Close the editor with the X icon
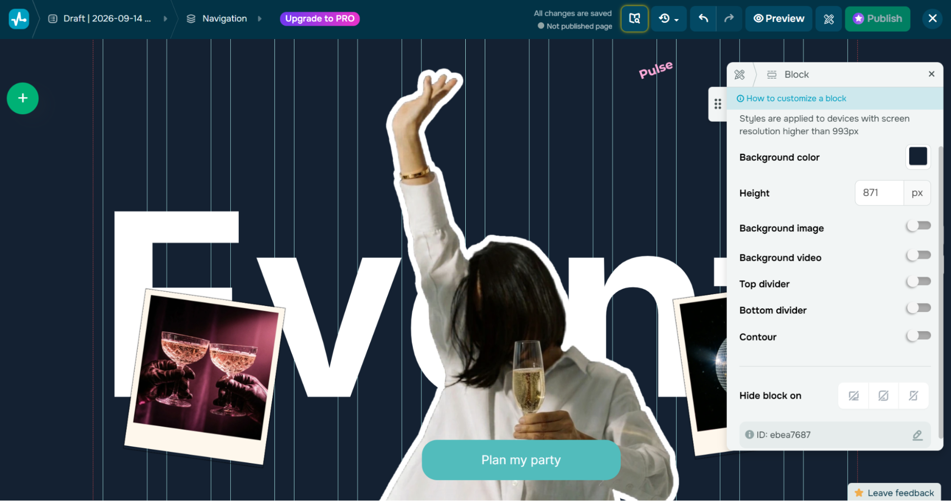 (x=932, y=19)
